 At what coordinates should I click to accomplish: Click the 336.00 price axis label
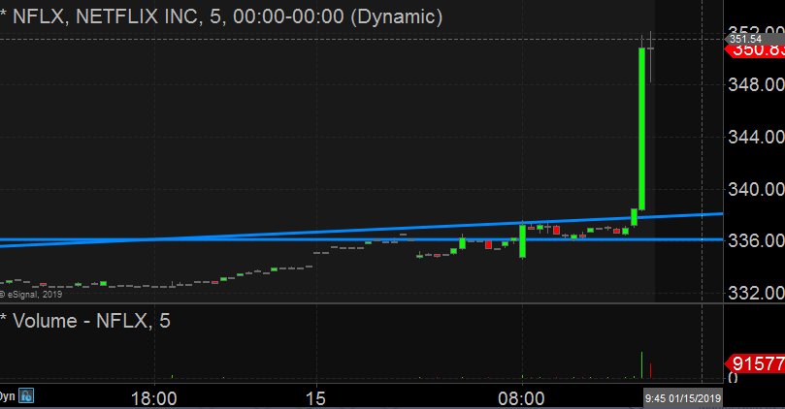coord(756,240)
